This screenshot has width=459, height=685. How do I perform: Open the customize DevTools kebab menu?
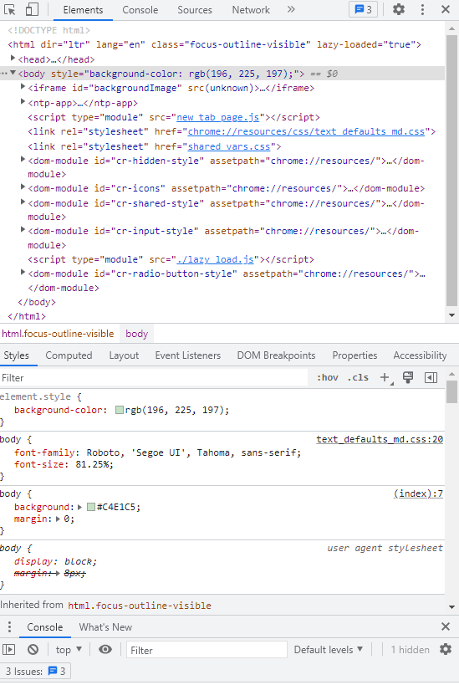422,9
